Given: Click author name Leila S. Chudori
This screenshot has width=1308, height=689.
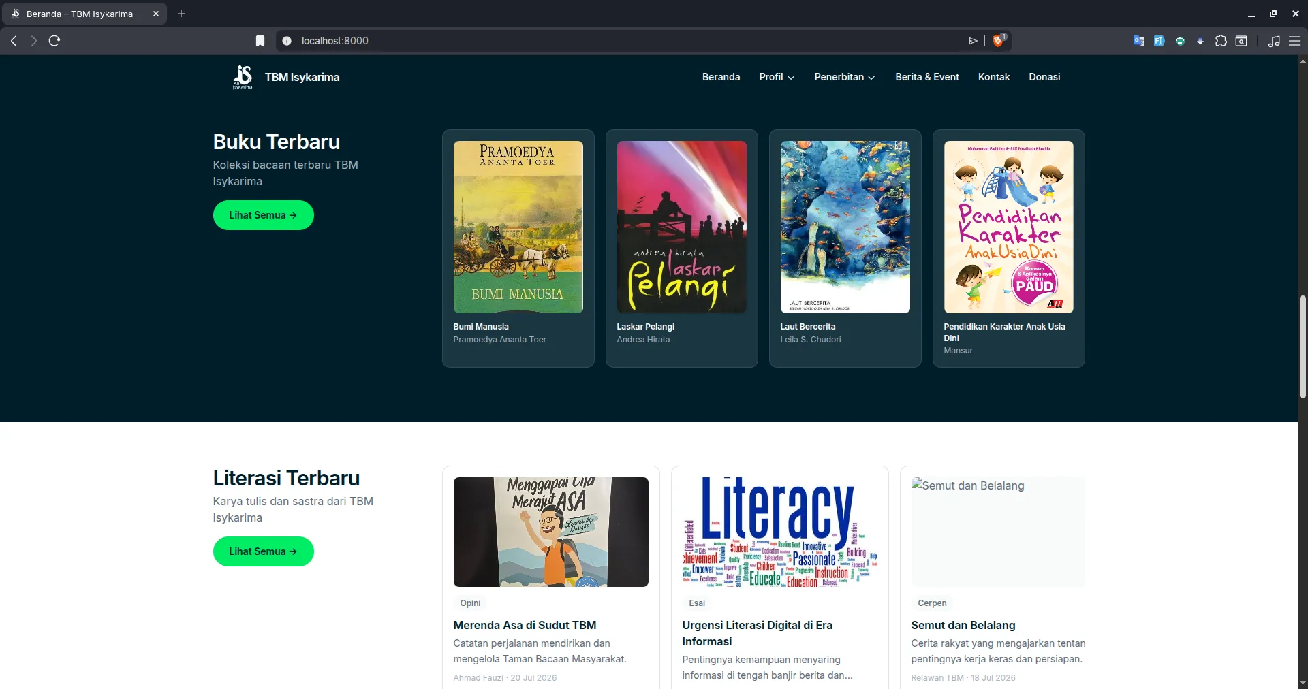Looking at the screenshot, I should pyautogui.click(x=811, y=340).
